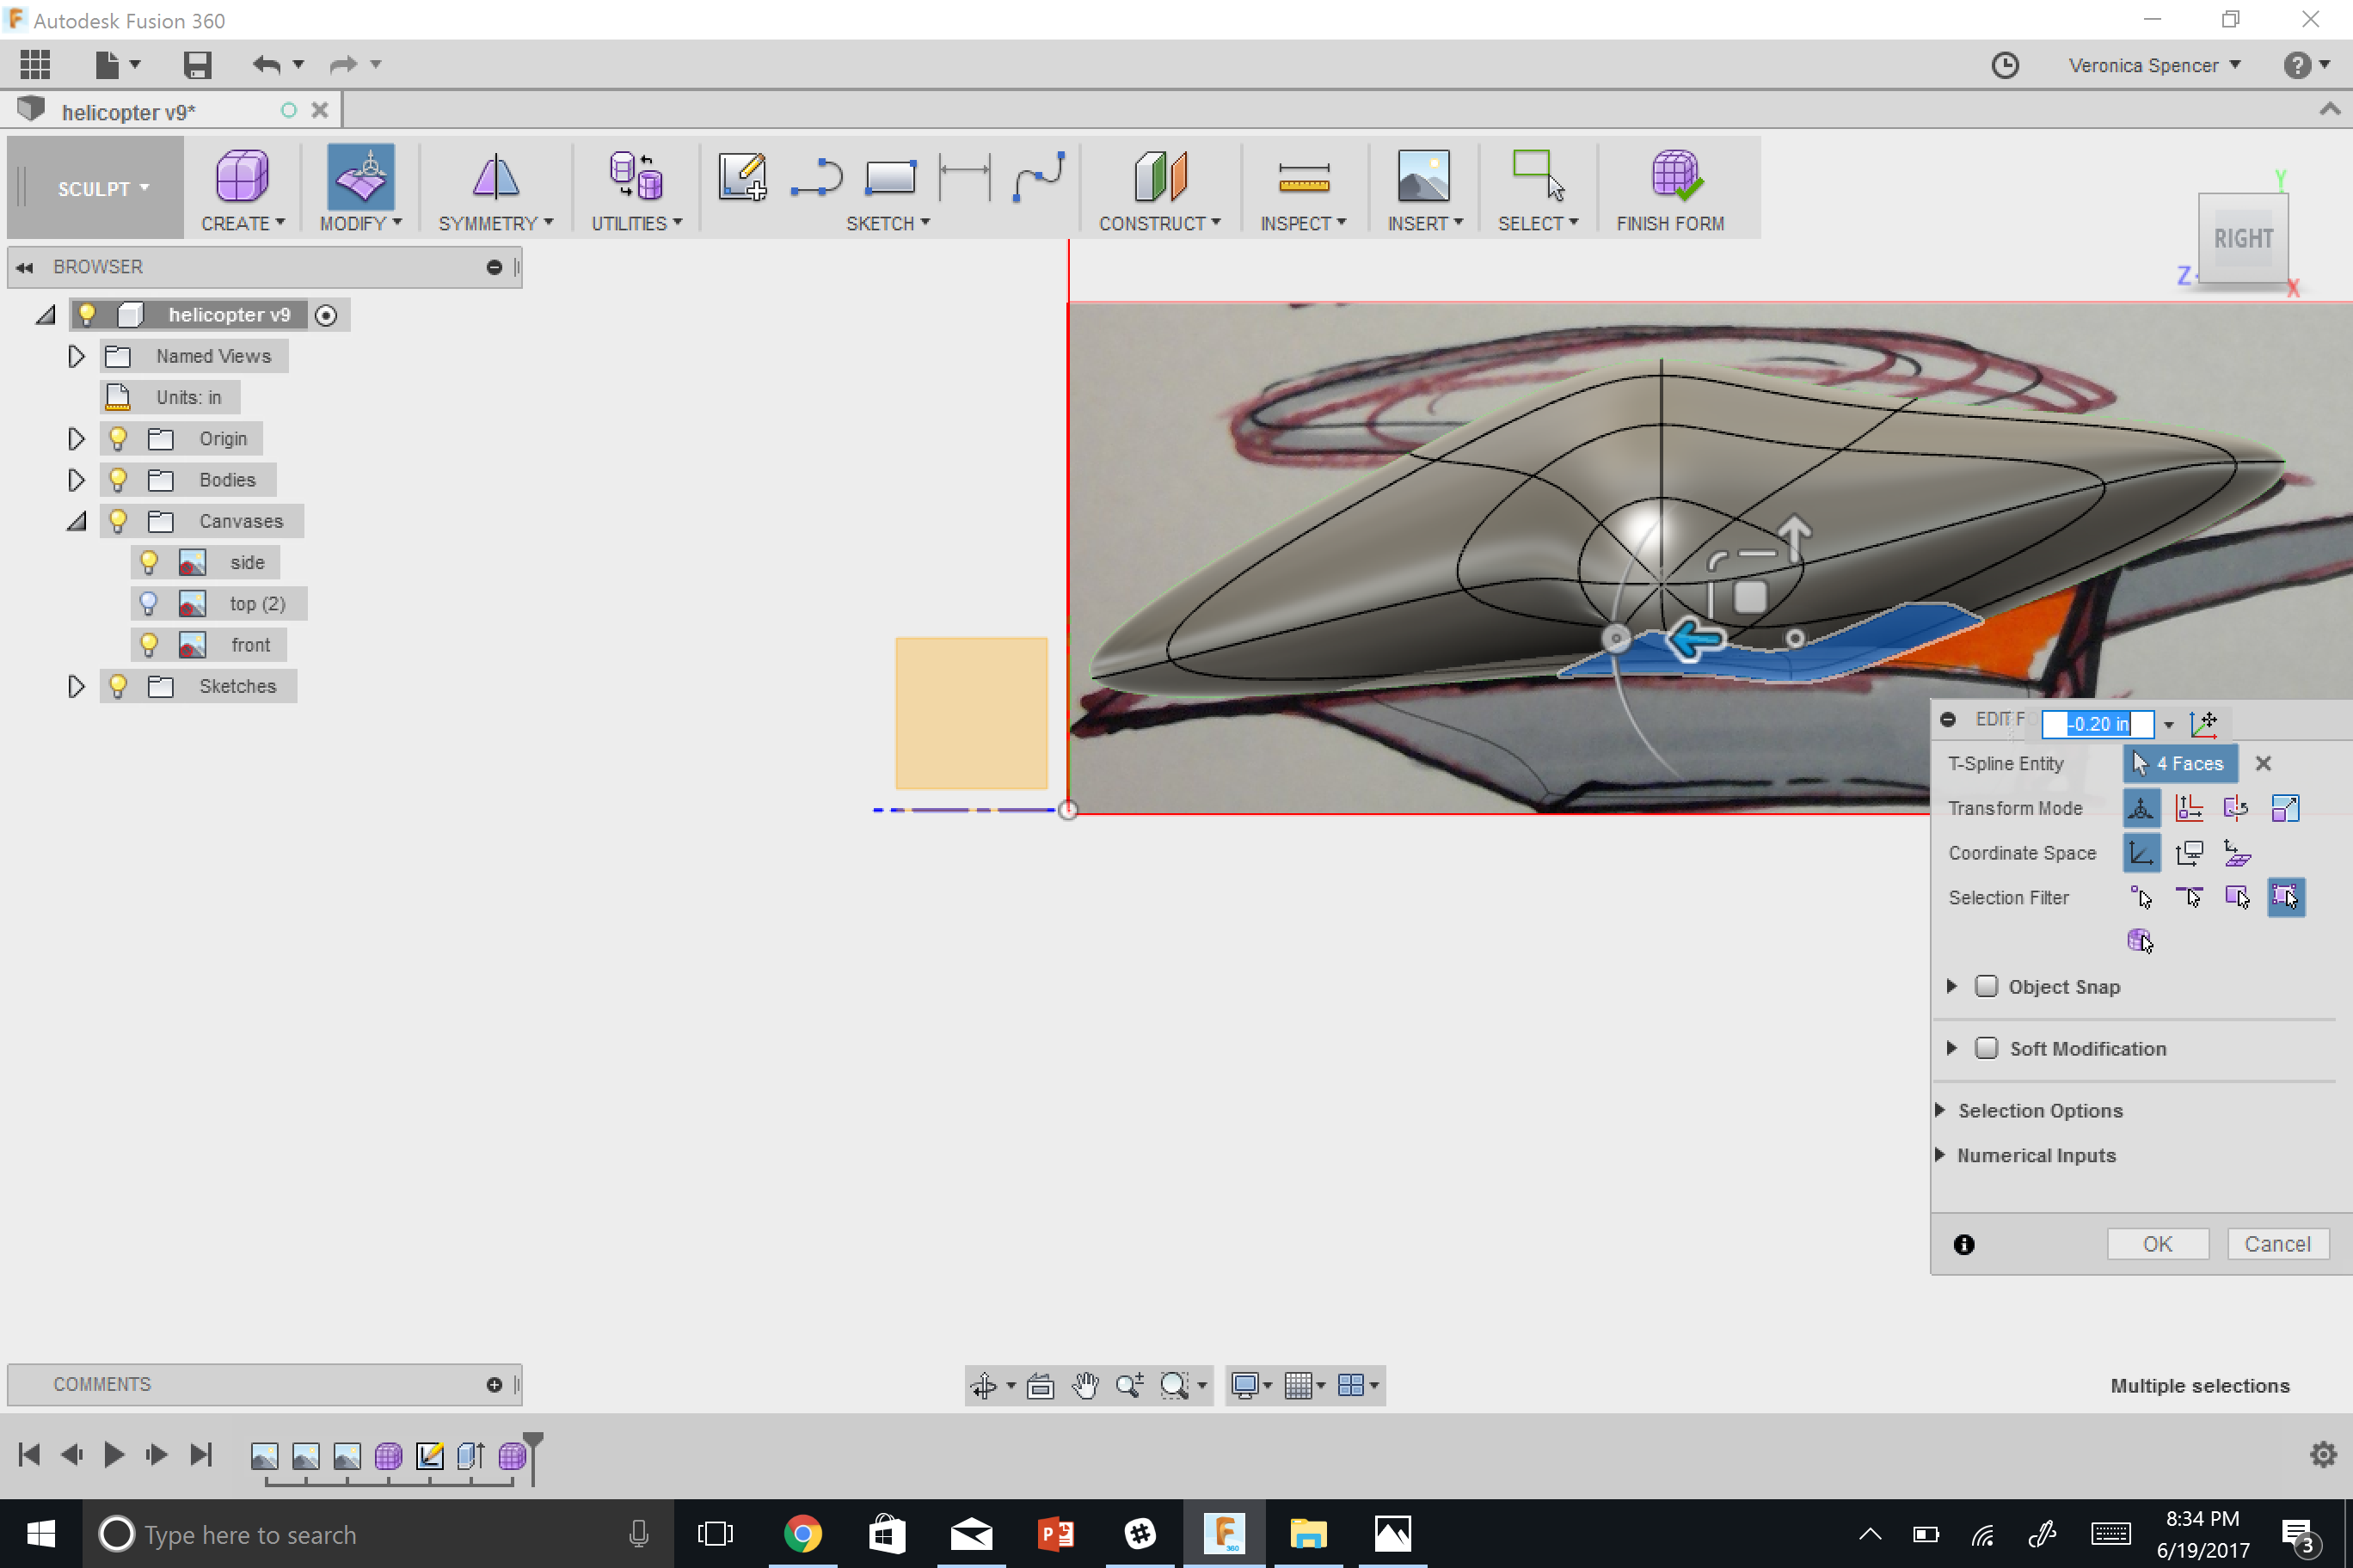Select Local coordinate space icon
The height and width of the screenshot is (1568, 2353).
(2237, 853)
